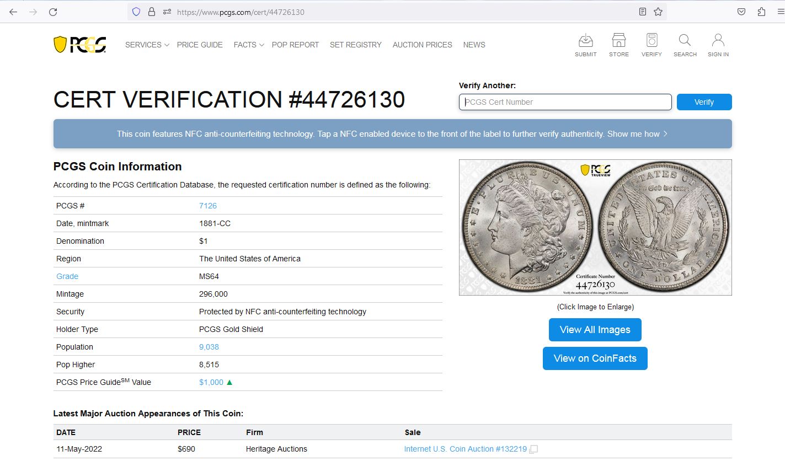Select the PCGS Gold Shield holder text
The width and height of the screenshot is (785, 461).
tap(231, 329)
